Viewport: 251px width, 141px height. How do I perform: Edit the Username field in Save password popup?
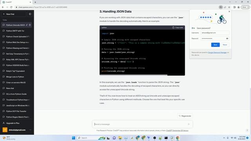pyautogui.click(x=215, y=33)
